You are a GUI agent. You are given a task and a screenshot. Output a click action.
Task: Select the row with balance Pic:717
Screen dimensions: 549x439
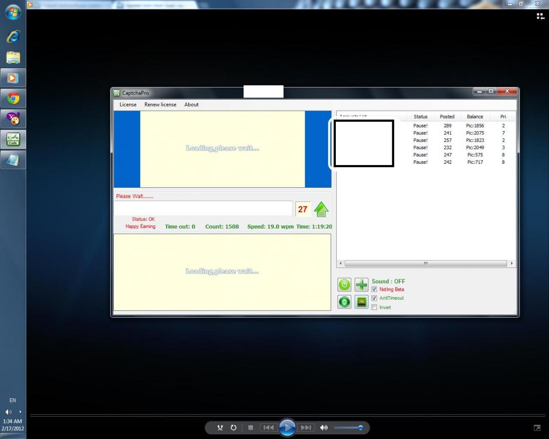click(426, 162)
